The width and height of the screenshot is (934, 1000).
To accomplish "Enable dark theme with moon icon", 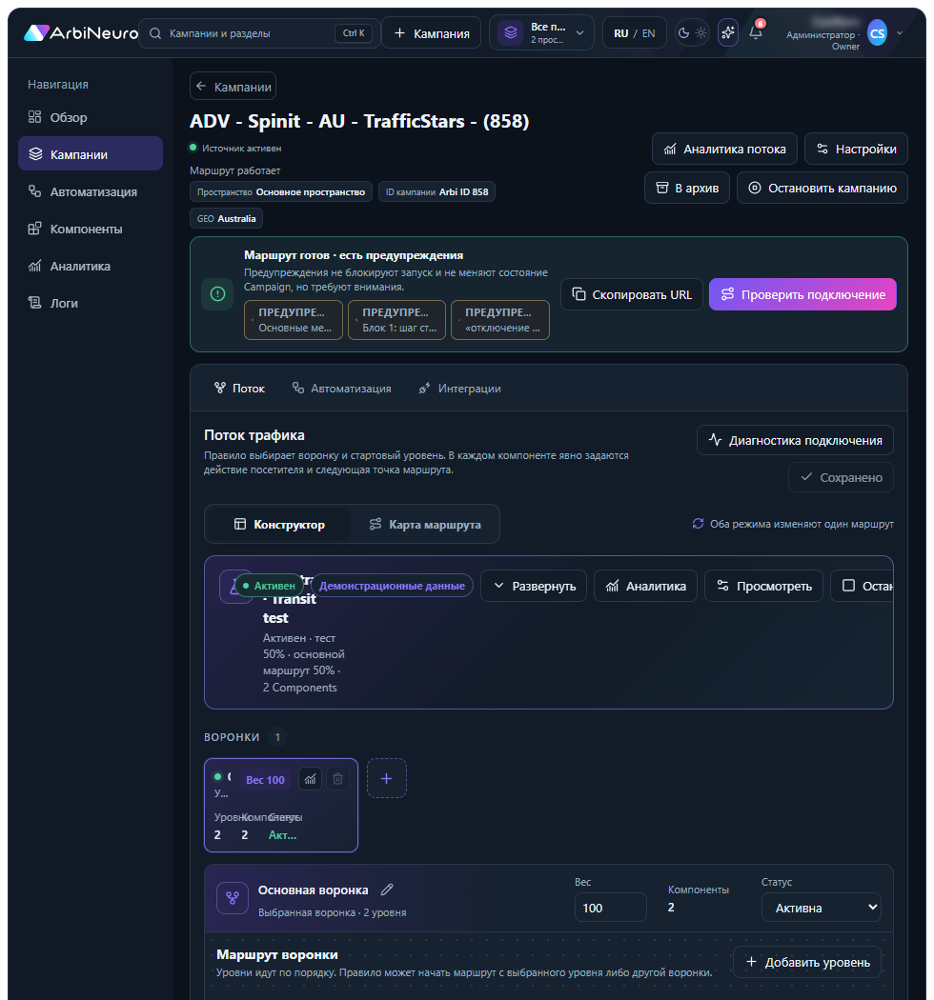I will [683, 33].
